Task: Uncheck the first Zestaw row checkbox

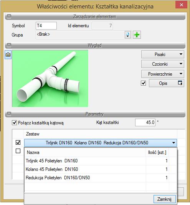Action: click(x=18, y=142)
